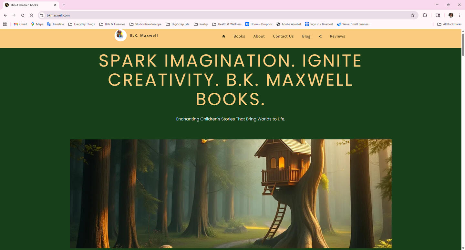Click the treehouse forest hero image
The height and width of the screenshot is (250, 465).
(231, 194)
